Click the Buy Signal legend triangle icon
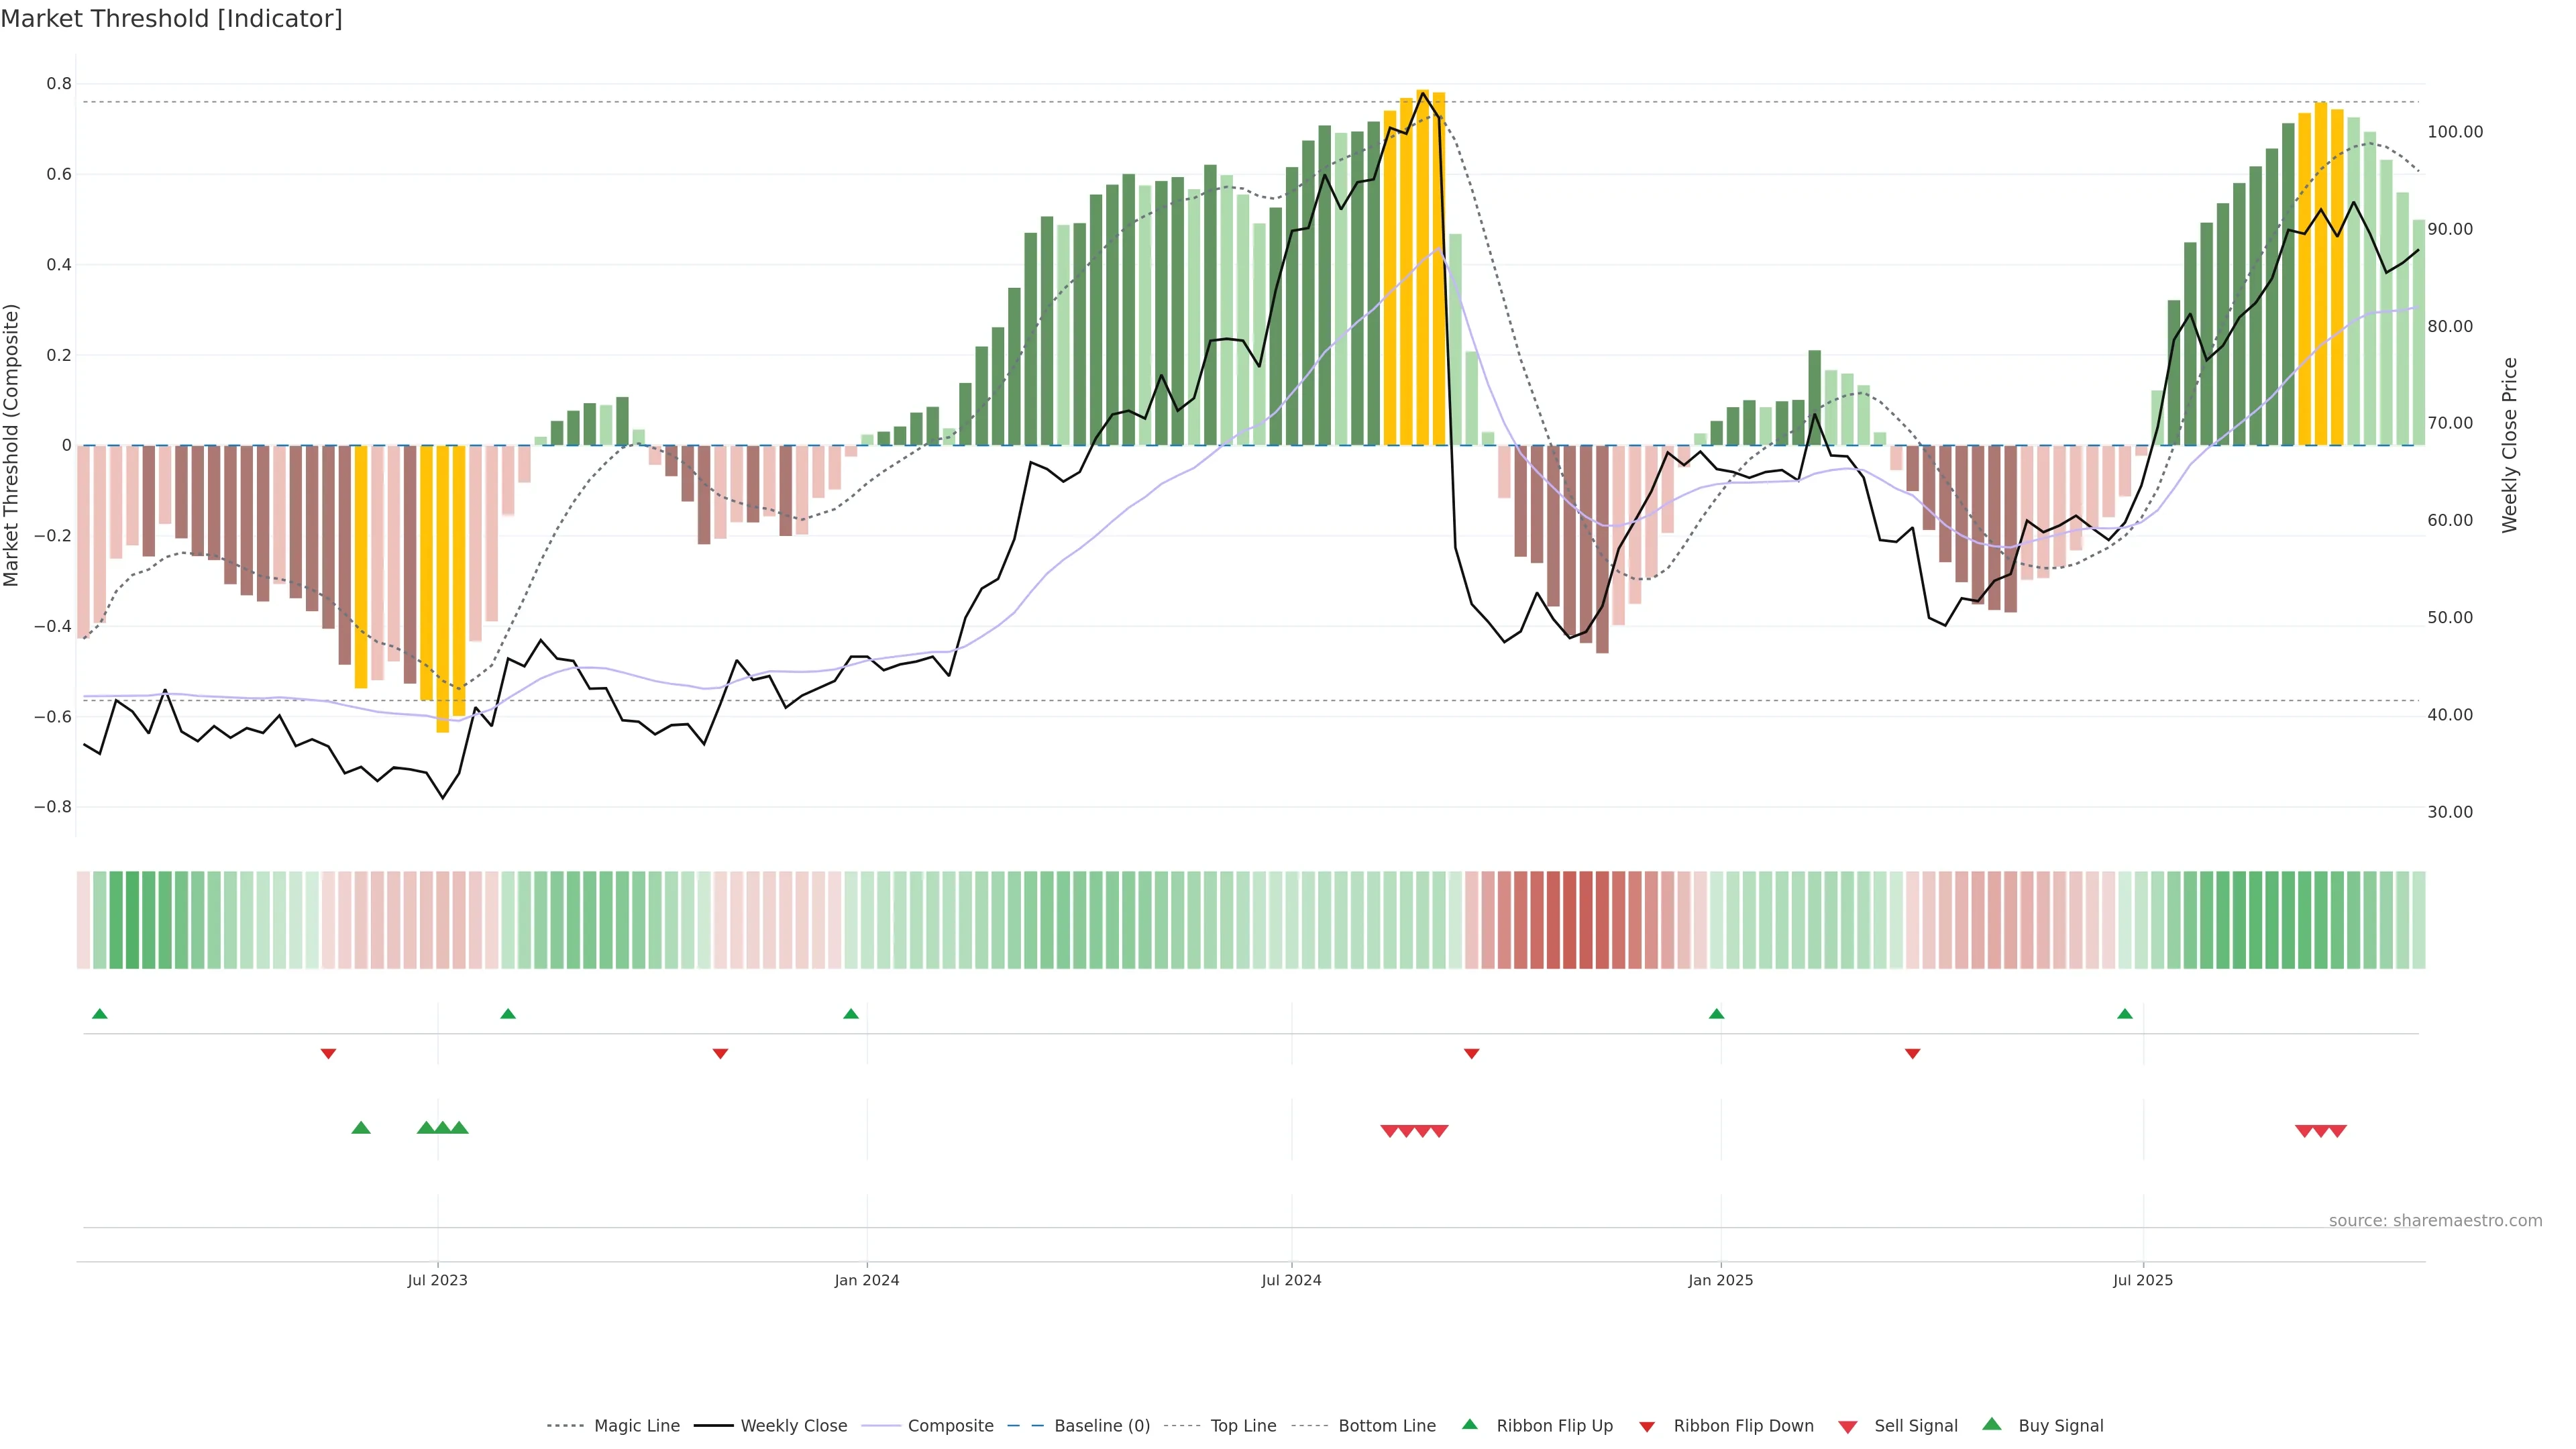The image size is (2576, 1449). (x=1991, y=1424)
